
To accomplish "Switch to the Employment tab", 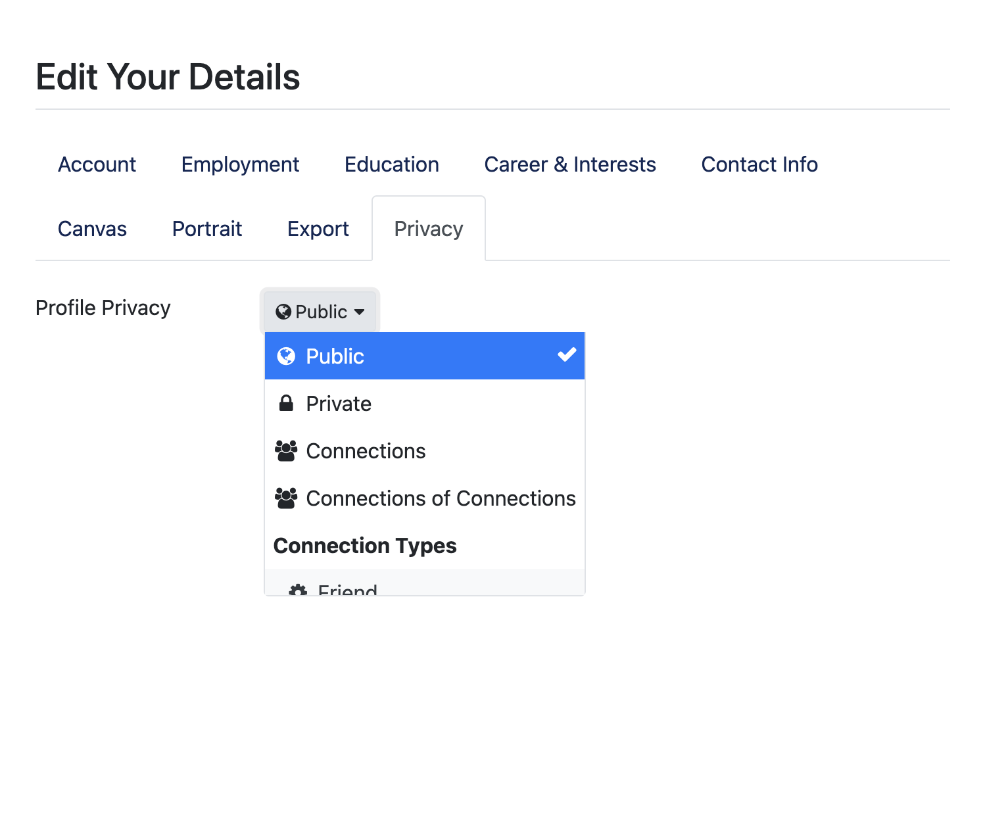I will point(240,164).
